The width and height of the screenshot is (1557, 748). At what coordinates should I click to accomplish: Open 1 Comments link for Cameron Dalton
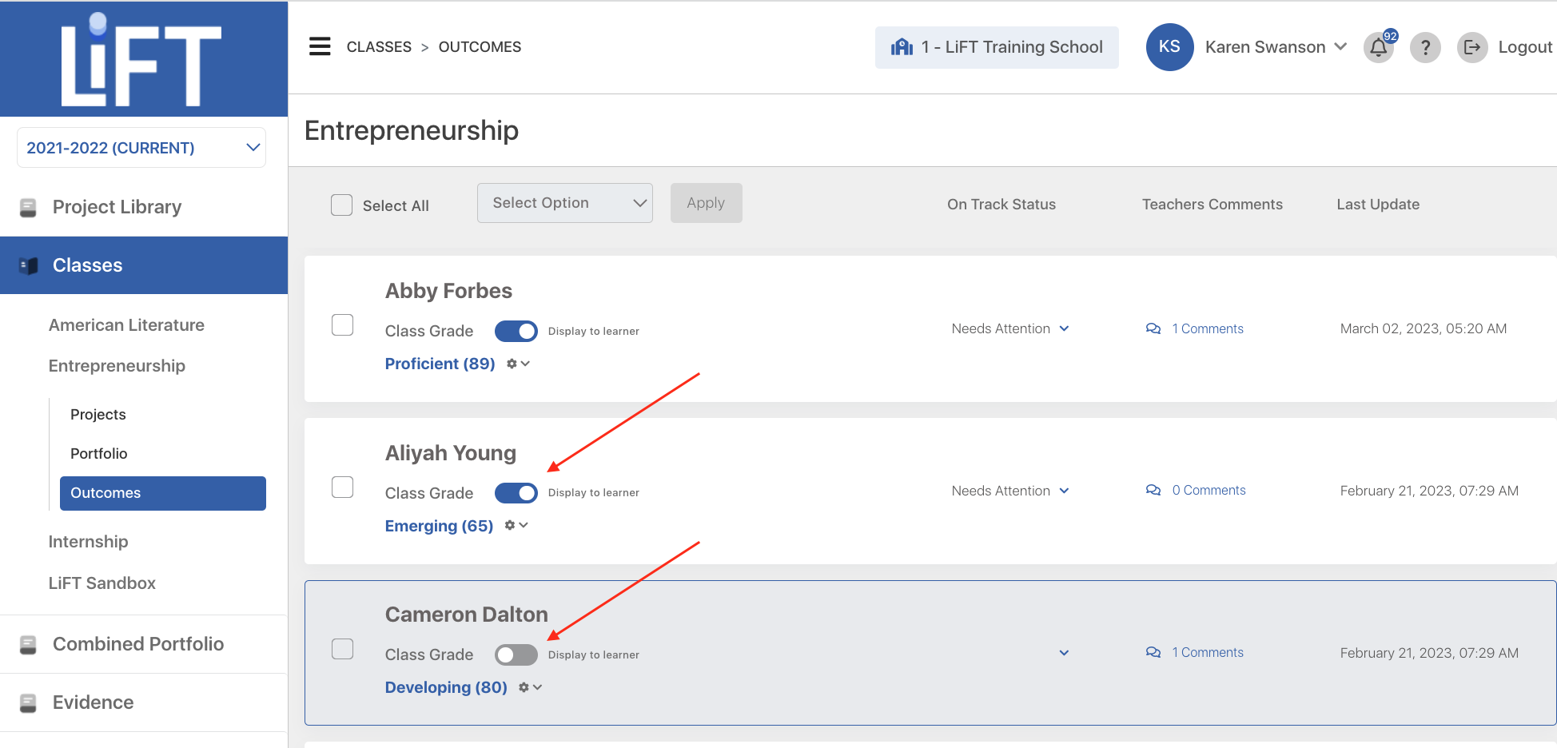coord(1208,653)
